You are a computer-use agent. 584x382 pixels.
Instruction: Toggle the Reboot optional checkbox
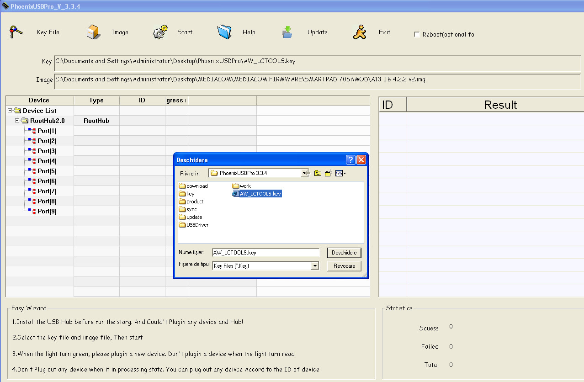click(x=417, y=34)
